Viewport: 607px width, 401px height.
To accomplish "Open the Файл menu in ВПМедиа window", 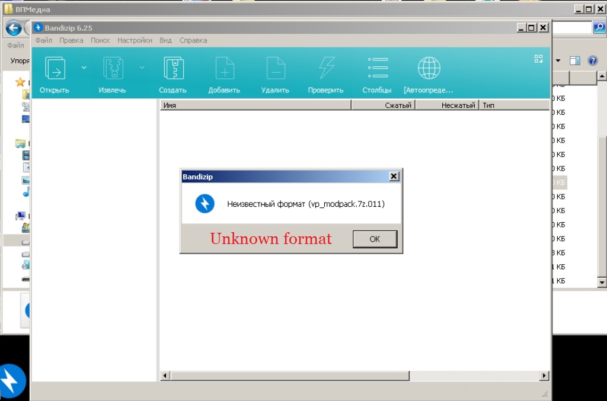I will 16,45.
